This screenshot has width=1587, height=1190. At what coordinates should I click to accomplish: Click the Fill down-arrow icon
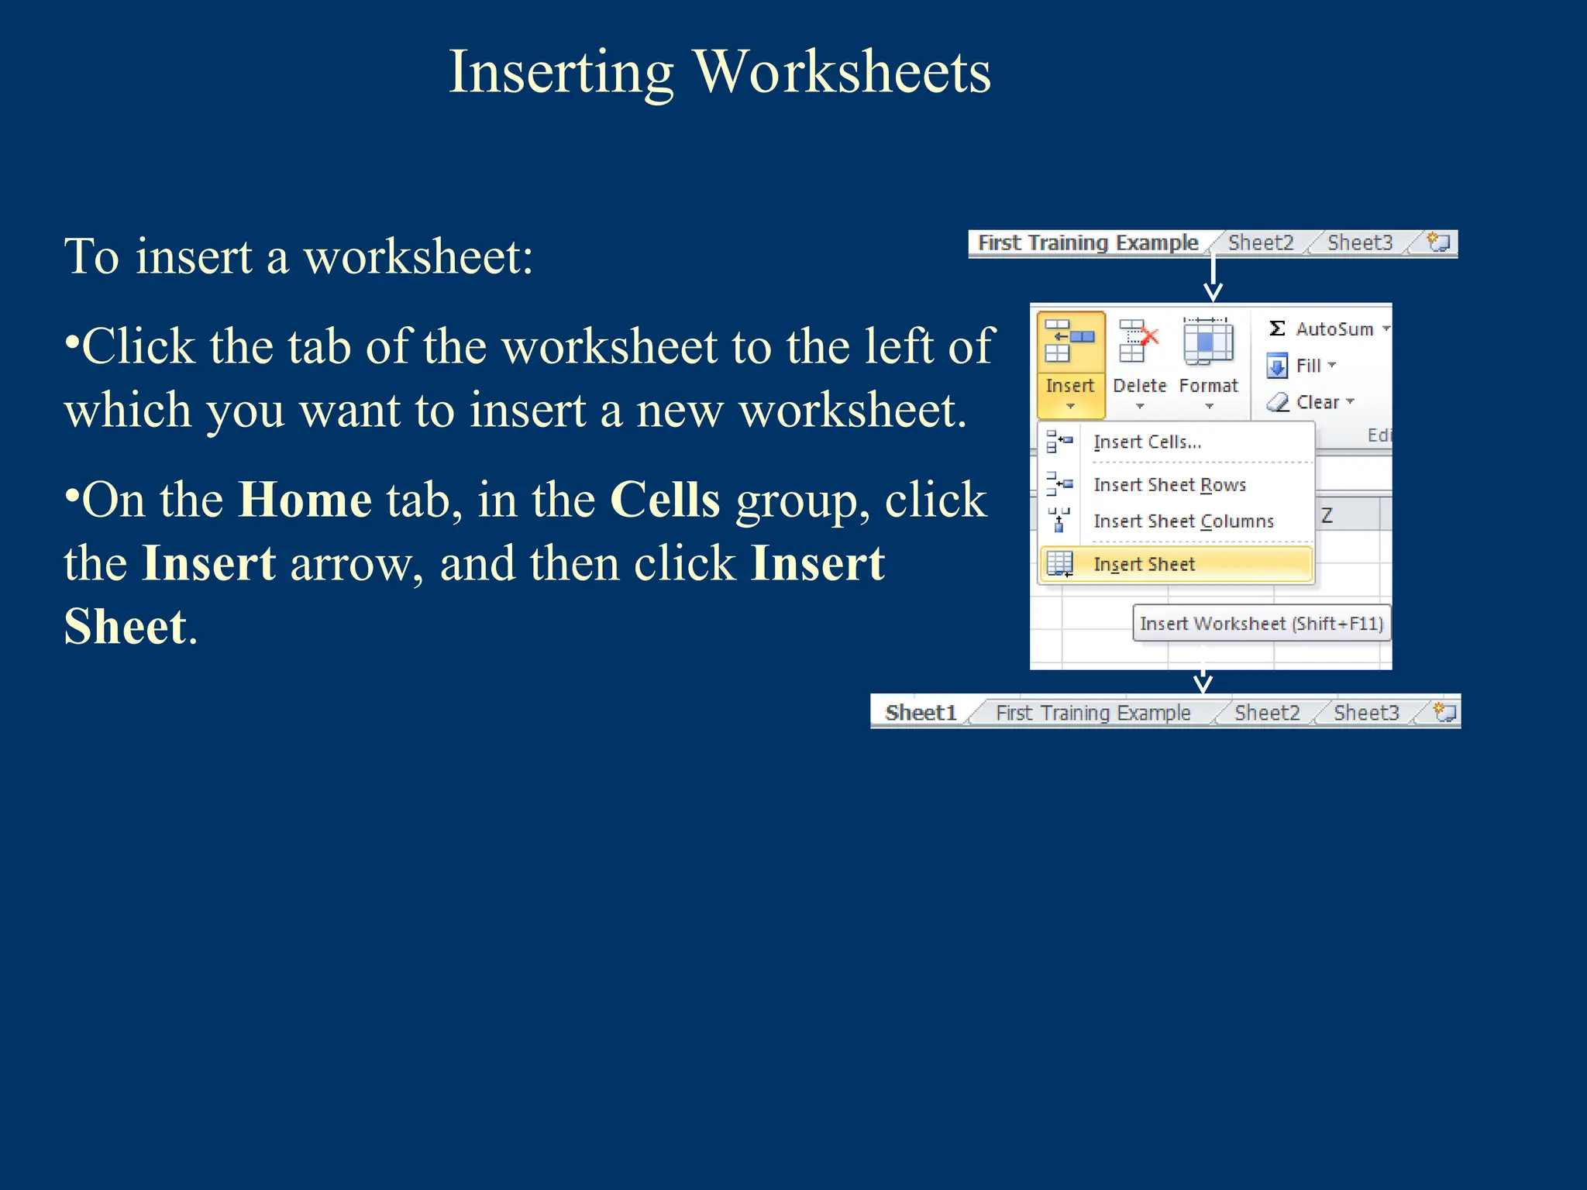click(1277, 365)
